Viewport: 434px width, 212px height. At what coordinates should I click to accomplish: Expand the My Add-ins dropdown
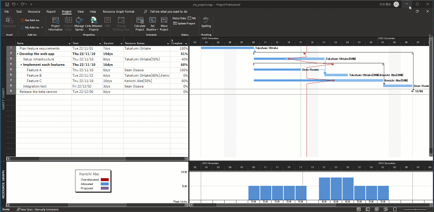click(42, 28)
